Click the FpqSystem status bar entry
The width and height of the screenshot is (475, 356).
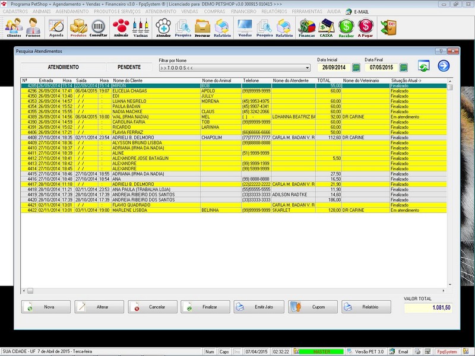point(447,352)
